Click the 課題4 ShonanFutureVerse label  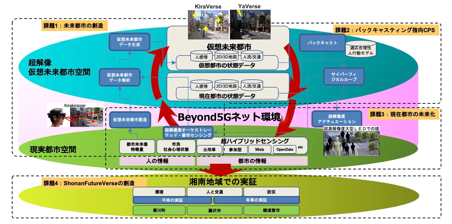89,183
